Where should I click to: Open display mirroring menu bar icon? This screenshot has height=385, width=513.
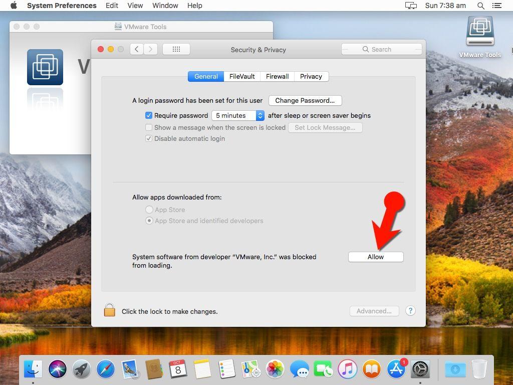pyautogui.click(x=411, y=6)
